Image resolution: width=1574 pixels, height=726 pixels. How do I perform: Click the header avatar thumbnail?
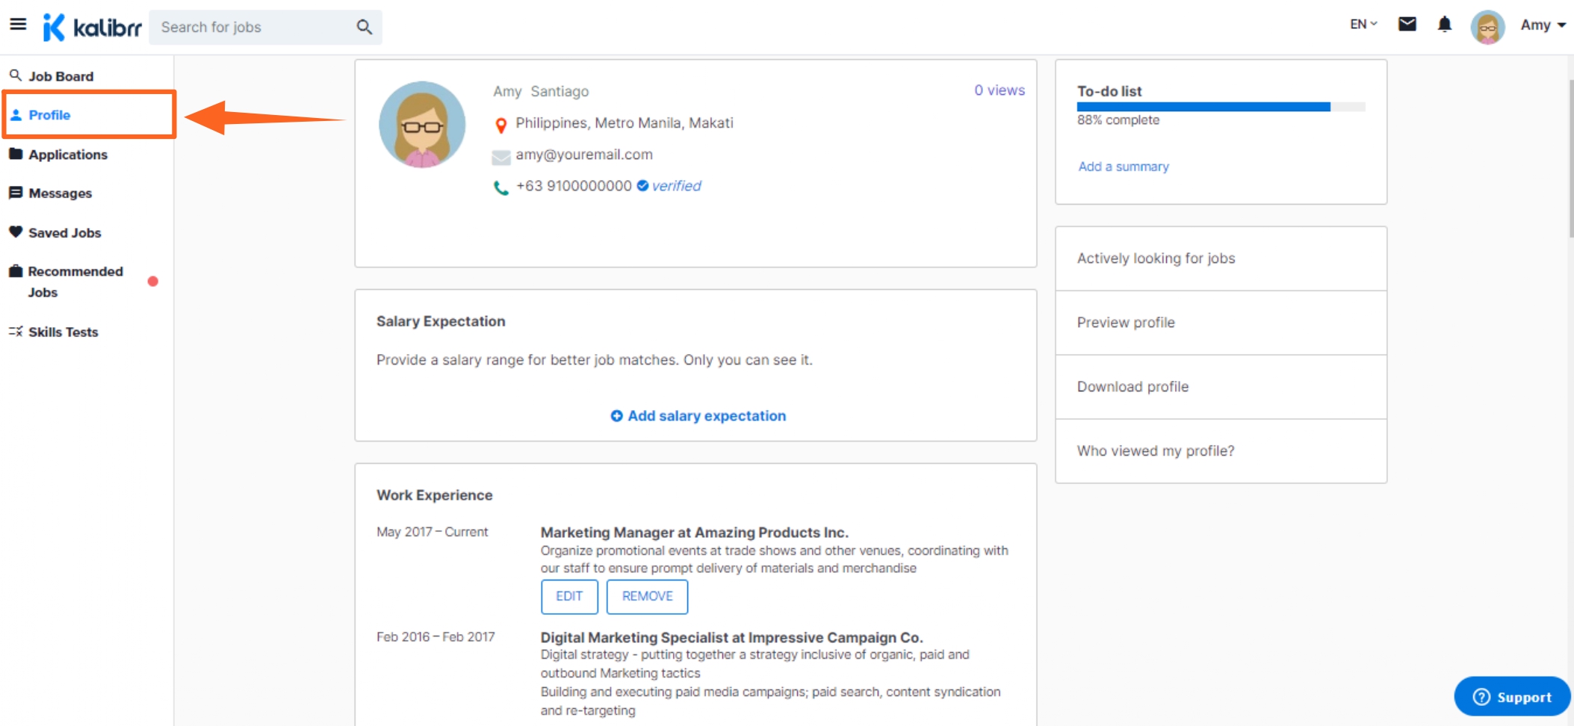click(x=1487, y=27)
